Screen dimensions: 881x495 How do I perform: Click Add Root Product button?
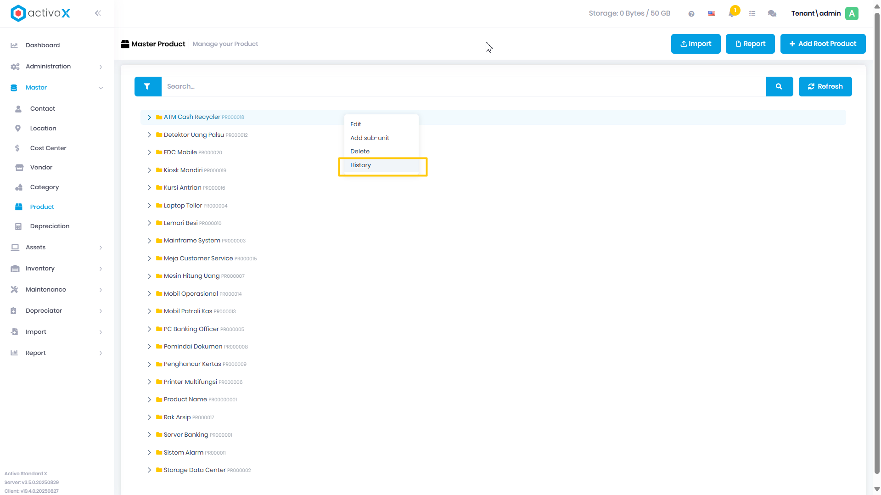click(823, 44)
